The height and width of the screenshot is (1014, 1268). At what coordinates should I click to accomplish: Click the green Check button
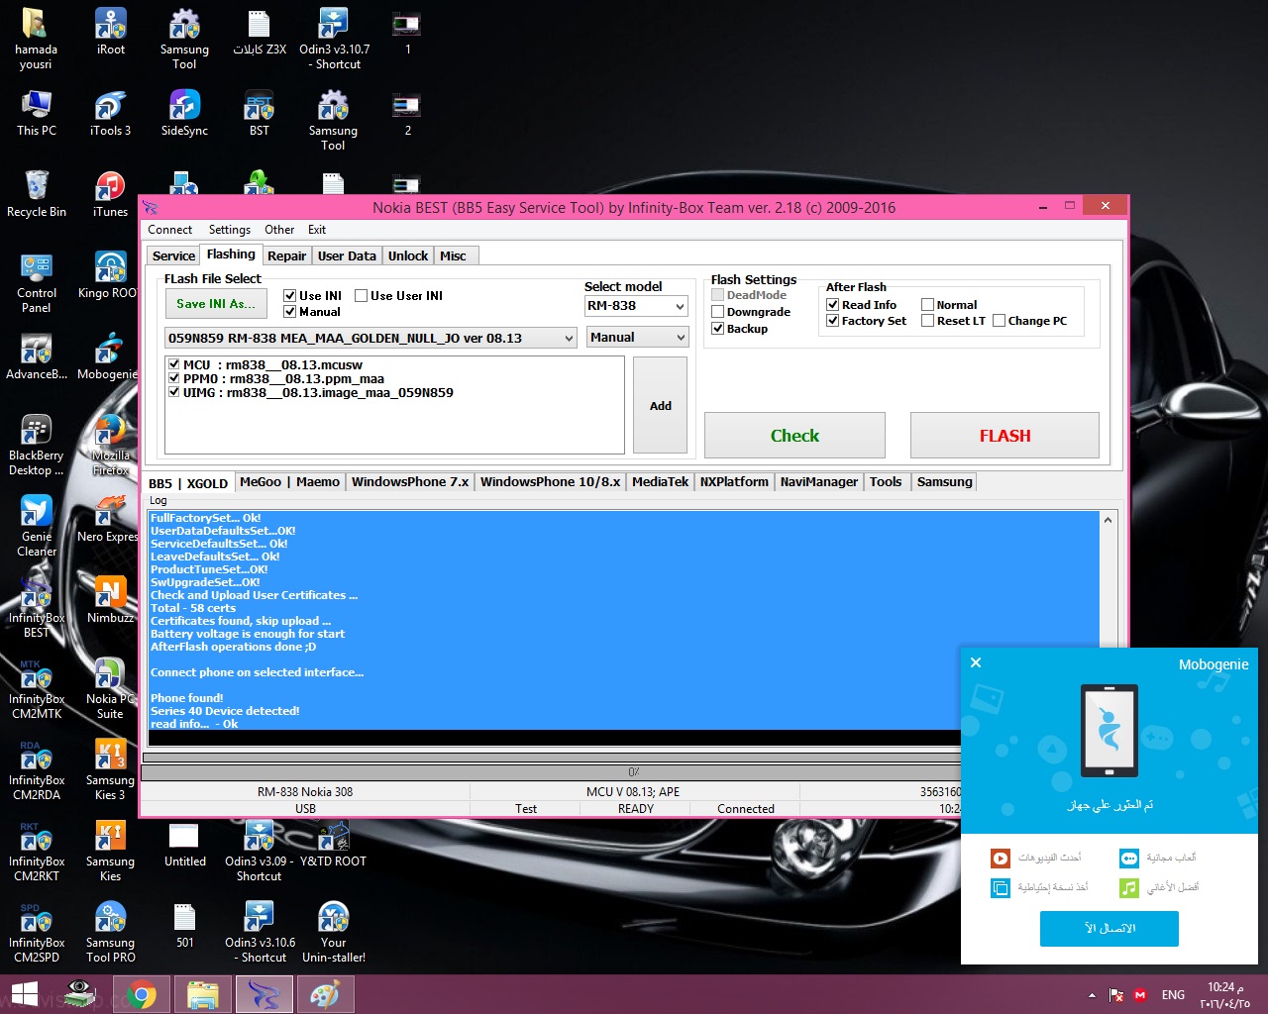pos(794,436)
